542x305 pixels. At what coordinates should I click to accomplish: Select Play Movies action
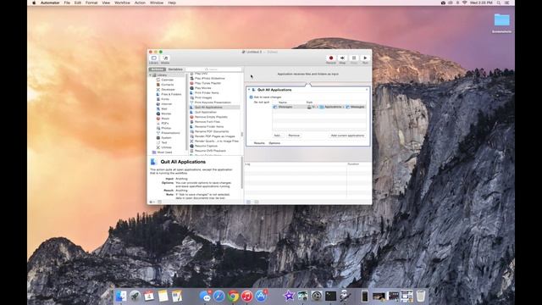coord(202,88)
